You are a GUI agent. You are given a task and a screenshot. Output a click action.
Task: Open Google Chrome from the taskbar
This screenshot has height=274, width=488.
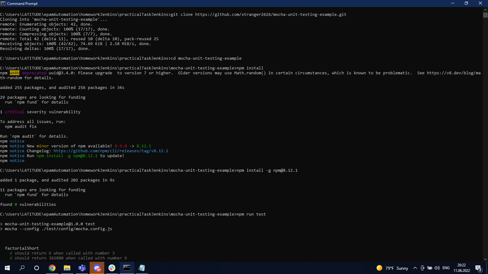[52, 268]
